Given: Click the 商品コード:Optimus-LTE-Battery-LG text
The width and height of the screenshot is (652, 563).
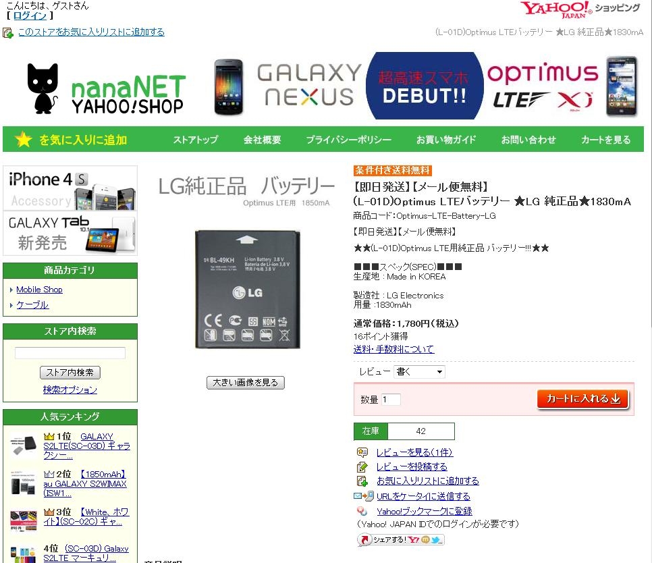Looking at the screenshot, I should click(x=425, y=216).
